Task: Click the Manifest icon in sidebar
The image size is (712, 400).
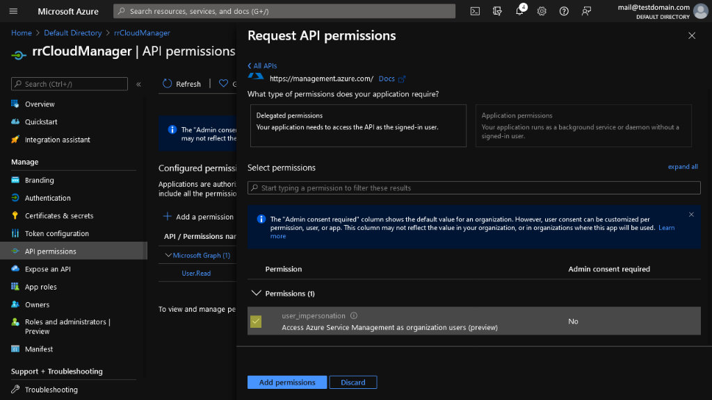Action: pos(15,349)
